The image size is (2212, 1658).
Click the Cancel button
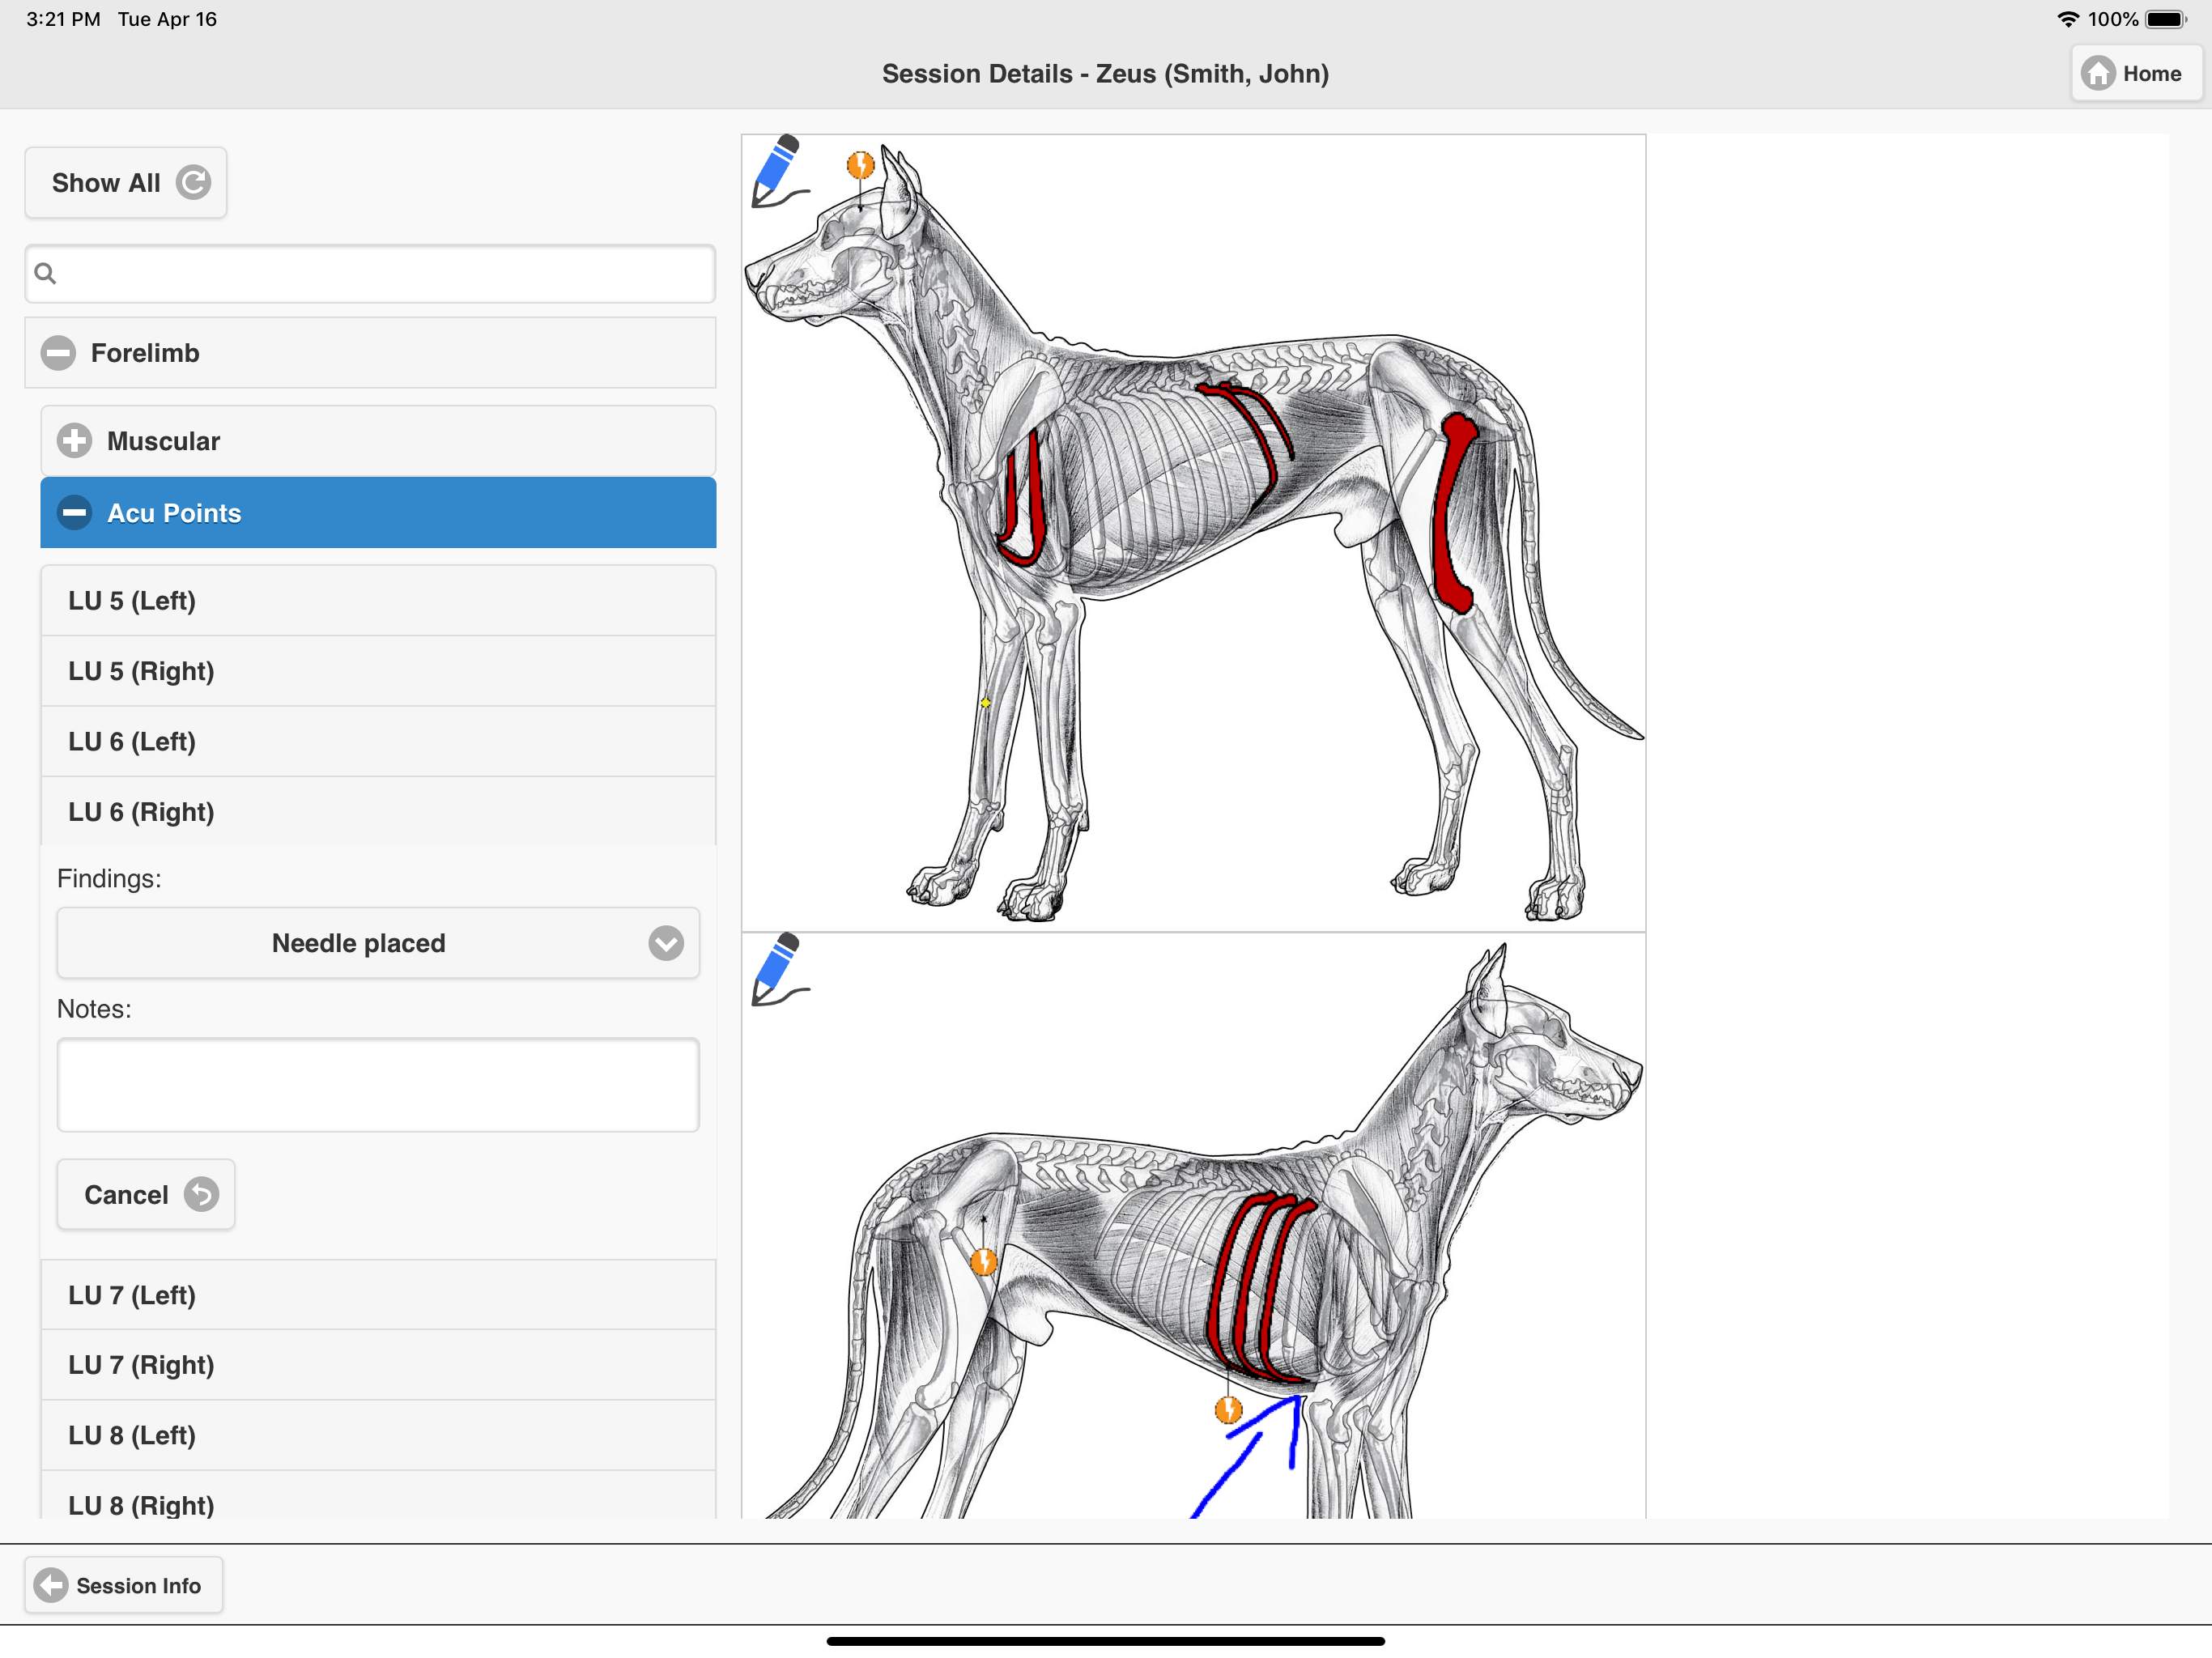click(146, 1195)
